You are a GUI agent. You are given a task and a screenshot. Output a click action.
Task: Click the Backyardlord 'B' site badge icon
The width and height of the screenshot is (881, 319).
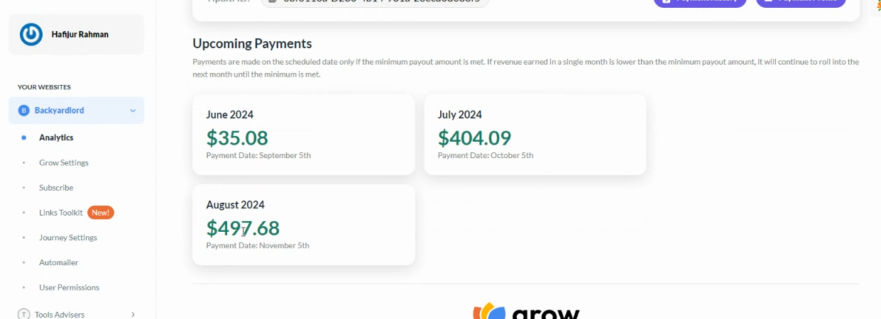(x=23, y=111)
